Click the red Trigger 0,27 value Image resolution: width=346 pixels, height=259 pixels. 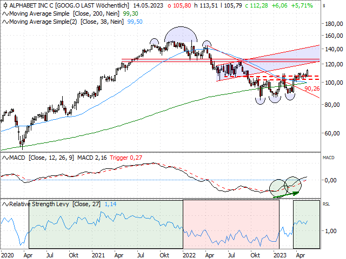coord(126,158)
